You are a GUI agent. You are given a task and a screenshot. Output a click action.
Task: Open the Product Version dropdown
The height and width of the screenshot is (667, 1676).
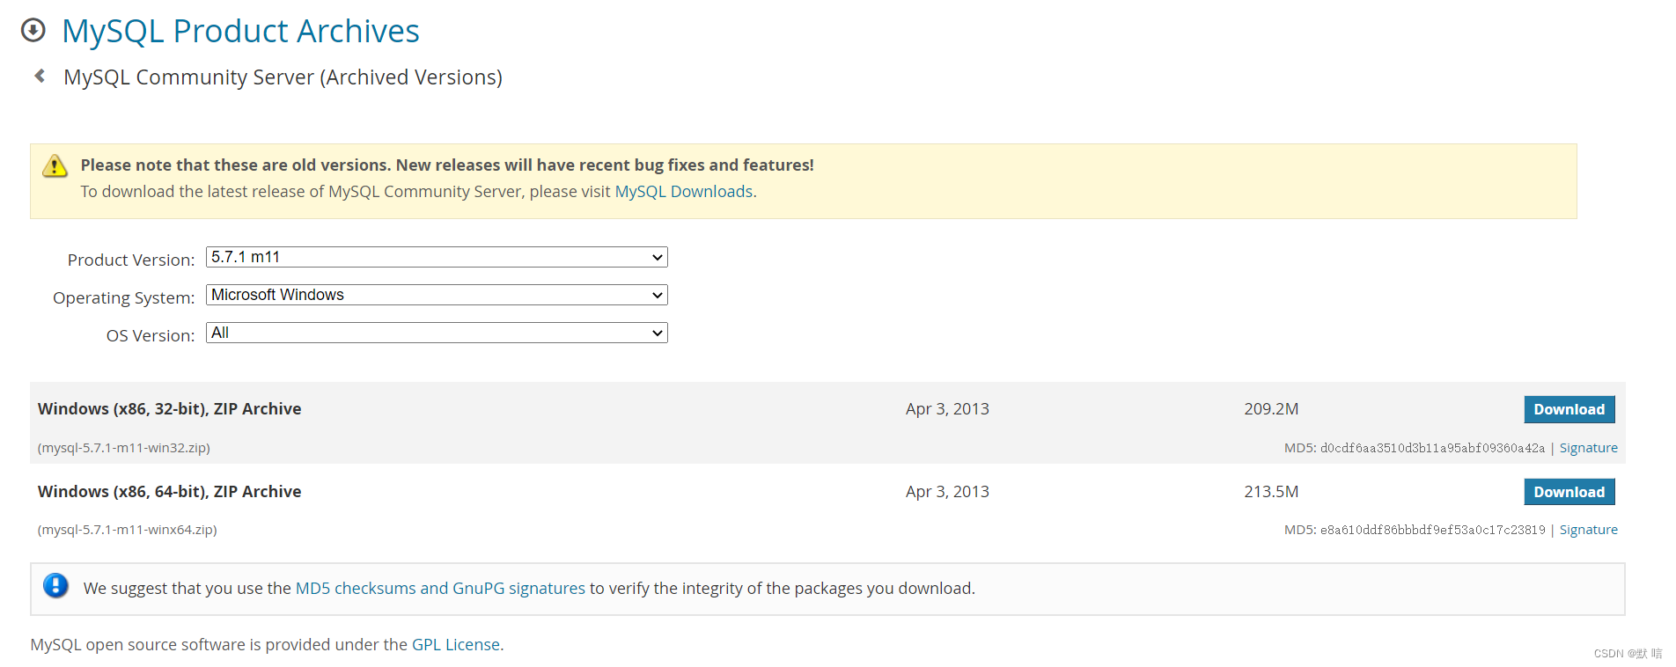(x=437, y=257)
